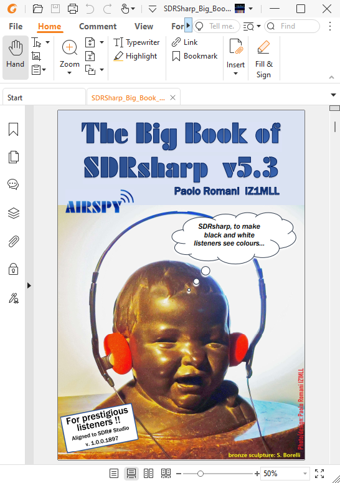Click the zoom slider handle
This screenshot has height=483, width=340.
tap(201, 474)
